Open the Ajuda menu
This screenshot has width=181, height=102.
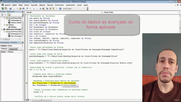pyautogui.click(x=86, y=5)
